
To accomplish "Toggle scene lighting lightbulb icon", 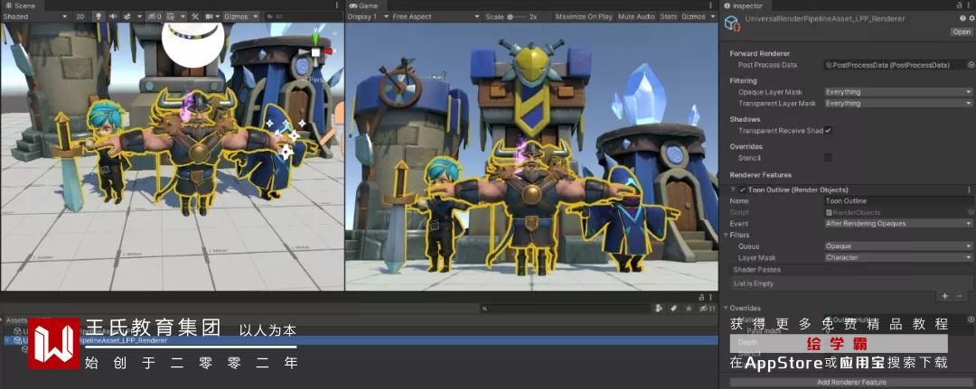I will click(98, 17).
